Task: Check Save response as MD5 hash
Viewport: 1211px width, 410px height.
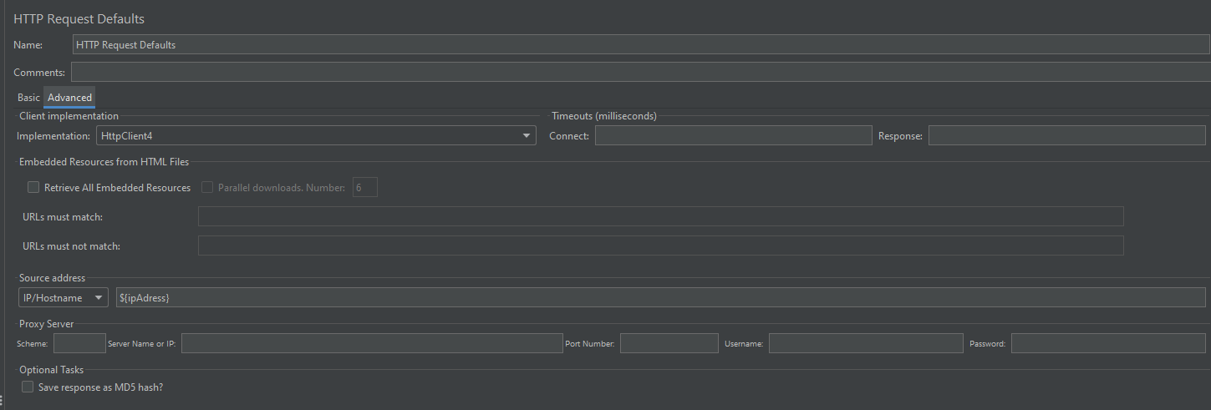Action: point(28,387)
